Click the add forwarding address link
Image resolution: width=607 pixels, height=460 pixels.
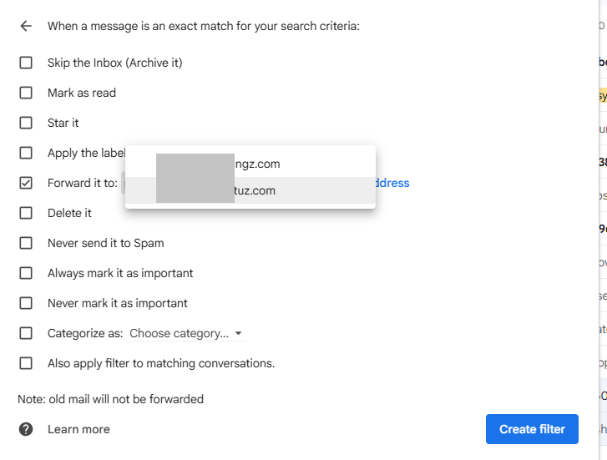point(392,183)
